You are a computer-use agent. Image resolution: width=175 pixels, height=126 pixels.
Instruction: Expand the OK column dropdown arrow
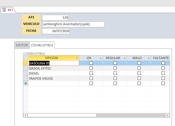click(x=101, y=58)
